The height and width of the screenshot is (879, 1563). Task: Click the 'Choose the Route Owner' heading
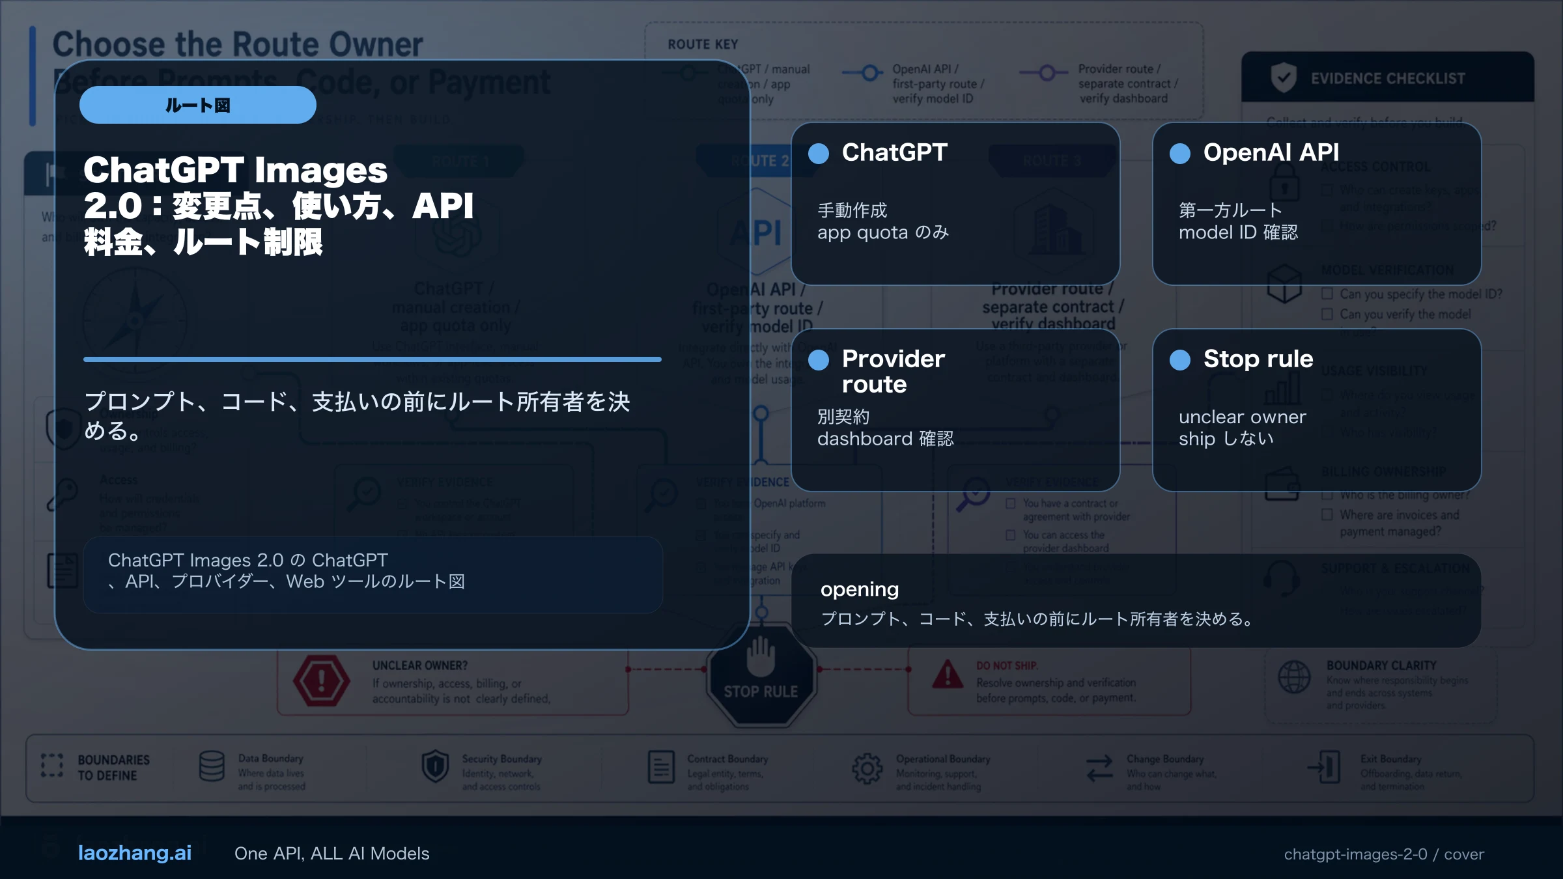pyautogui.click(x=238, y=44)
